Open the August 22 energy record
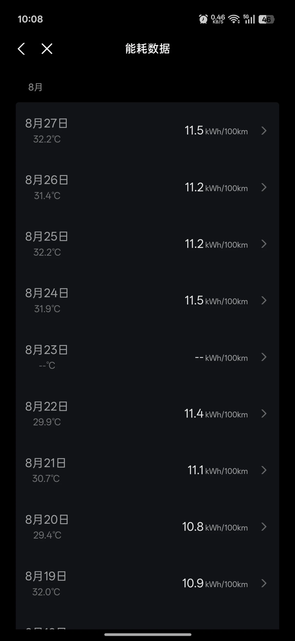The height and width of the screenshot is (641, 295). coord(147,414)
